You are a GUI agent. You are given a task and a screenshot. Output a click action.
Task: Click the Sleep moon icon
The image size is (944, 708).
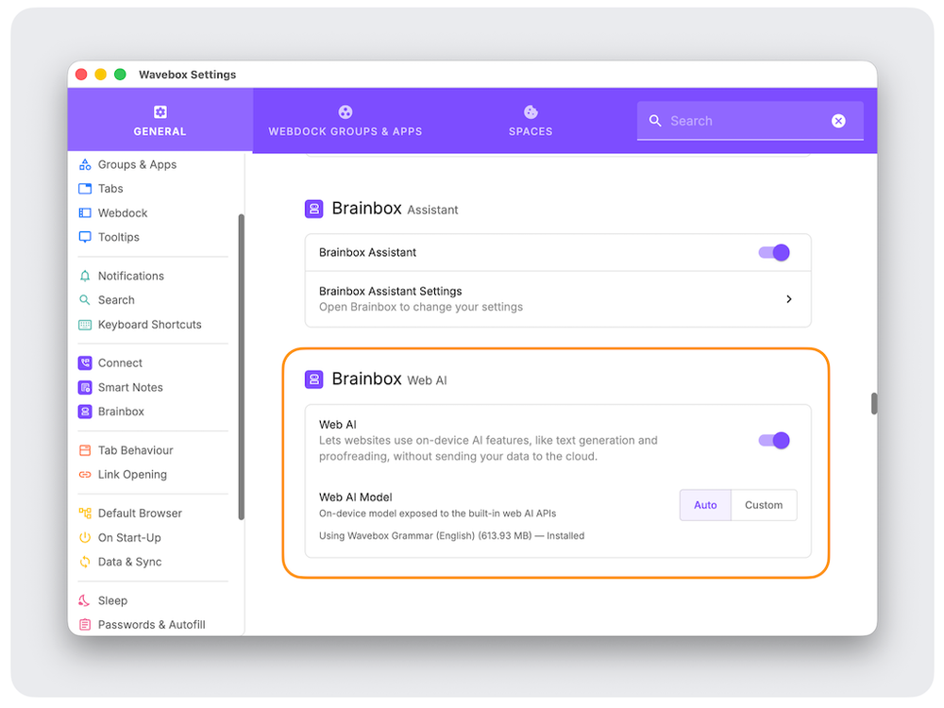(x=85, y=600)
